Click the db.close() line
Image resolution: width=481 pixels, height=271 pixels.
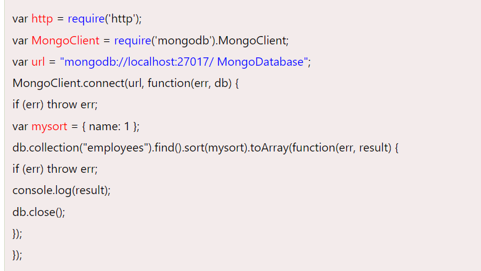(38, 212)
